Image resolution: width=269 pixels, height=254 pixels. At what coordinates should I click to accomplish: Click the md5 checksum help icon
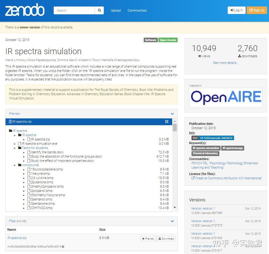pos(63,247)
